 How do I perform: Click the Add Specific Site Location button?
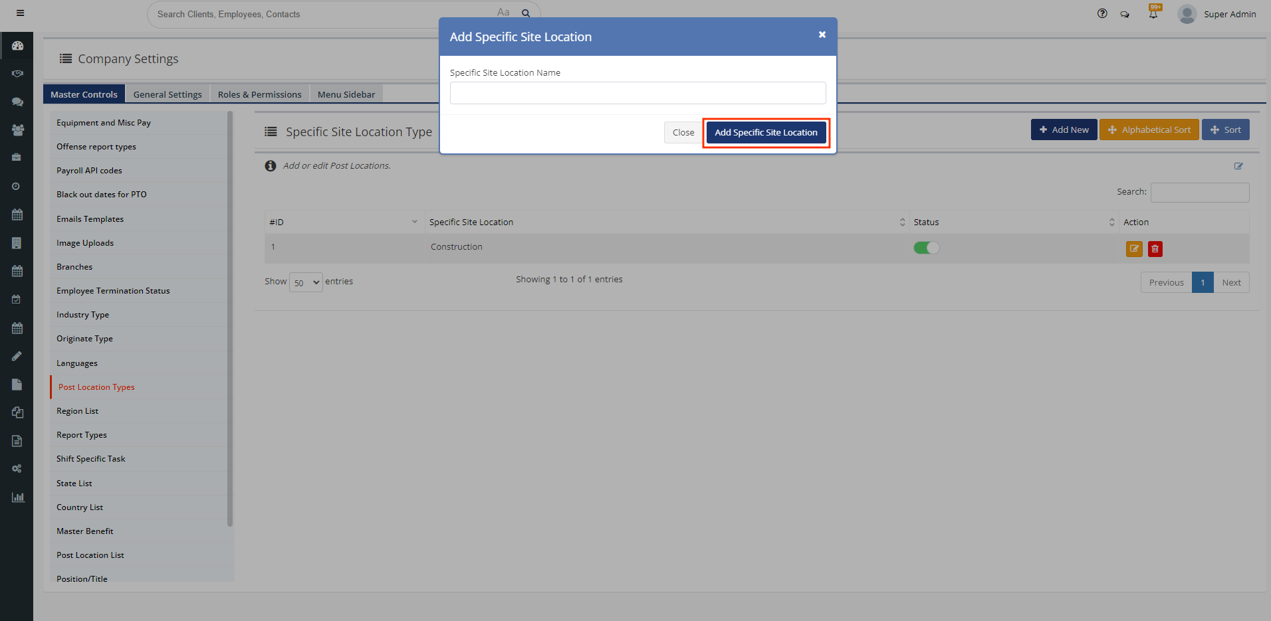(766, 133)
